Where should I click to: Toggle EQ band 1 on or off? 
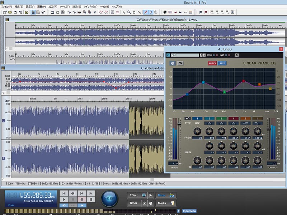pyautogui.click(x=197, y=119)
